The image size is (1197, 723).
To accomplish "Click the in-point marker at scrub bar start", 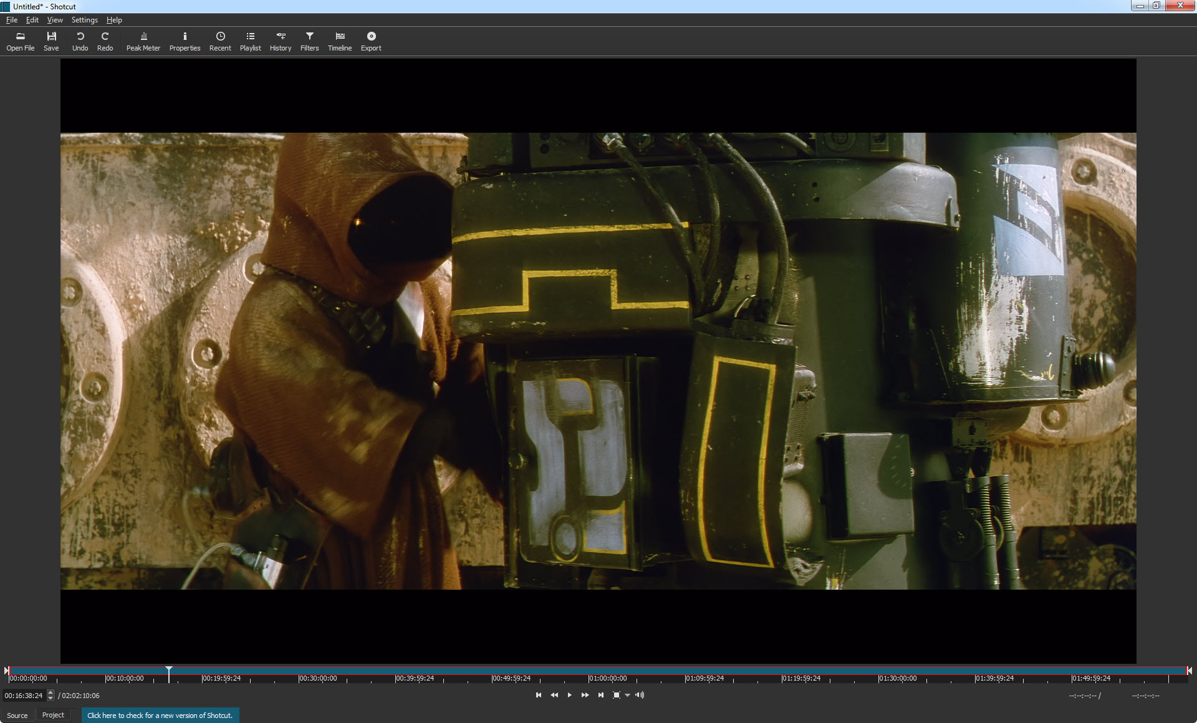I will coord(7,671).
